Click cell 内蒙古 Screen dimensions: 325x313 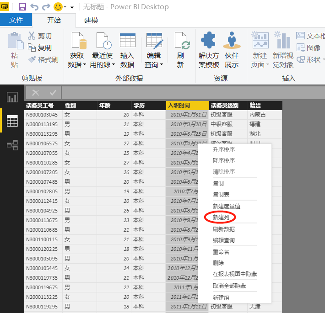coord(265,115)
